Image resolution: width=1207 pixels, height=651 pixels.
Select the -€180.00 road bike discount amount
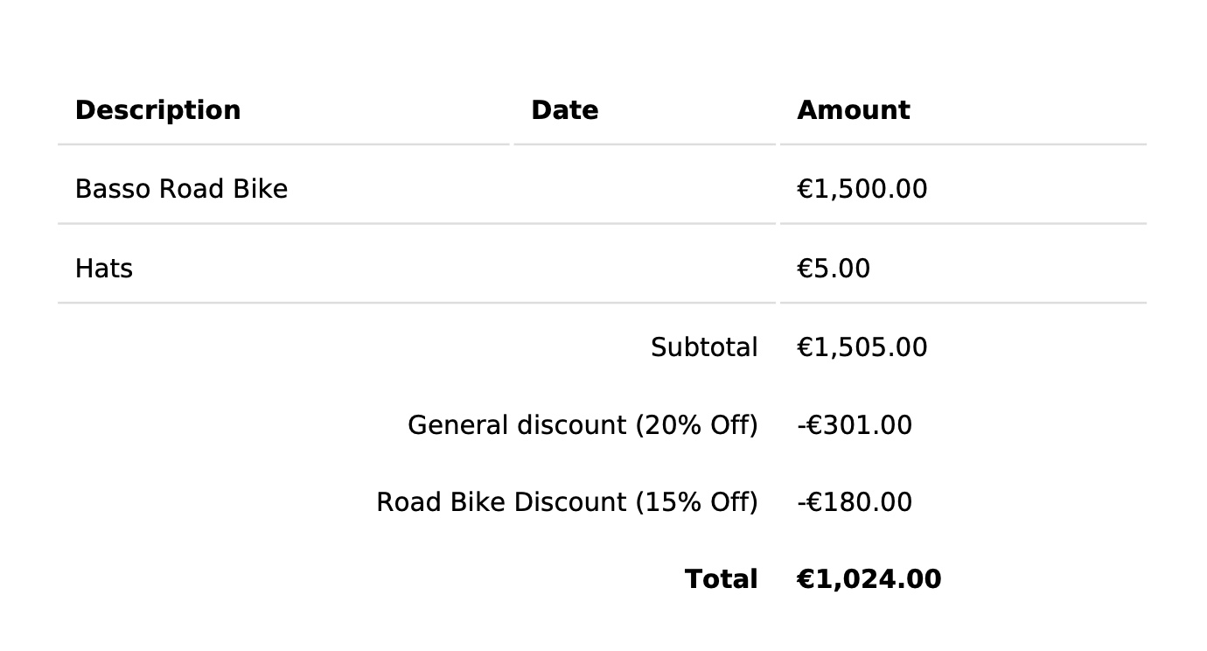point(854,503)
